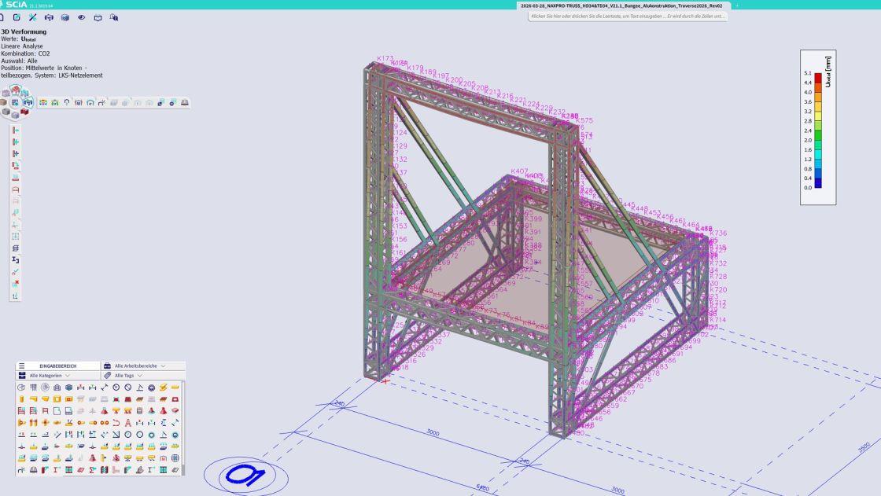
Task: Click the globe grid icon in input panel
Action: pos(175,457)
